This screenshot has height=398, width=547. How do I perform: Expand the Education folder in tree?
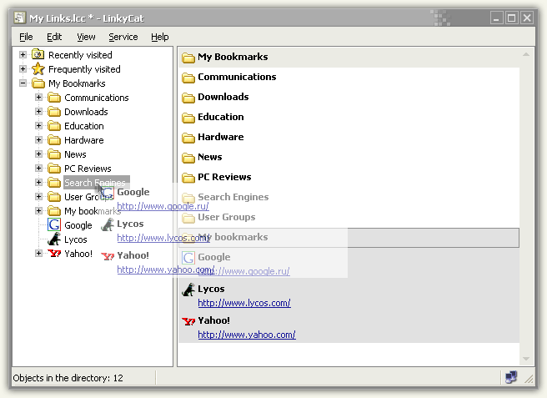click(x=38, y=126)
